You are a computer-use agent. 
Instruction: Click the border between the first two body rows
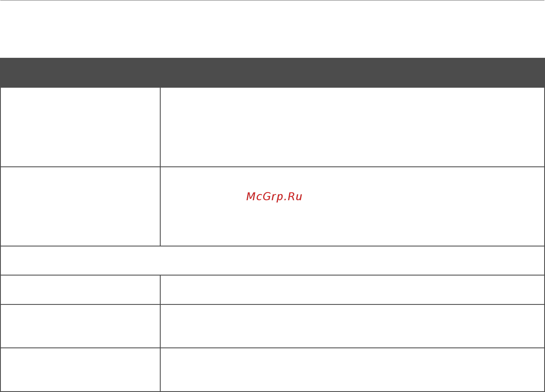click(x=272, y=167)
